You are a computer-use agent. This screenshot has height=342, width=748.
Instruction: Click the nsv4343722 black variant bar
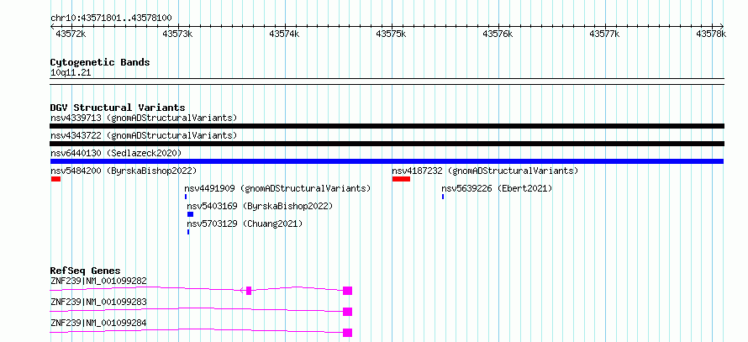[387, 144]
